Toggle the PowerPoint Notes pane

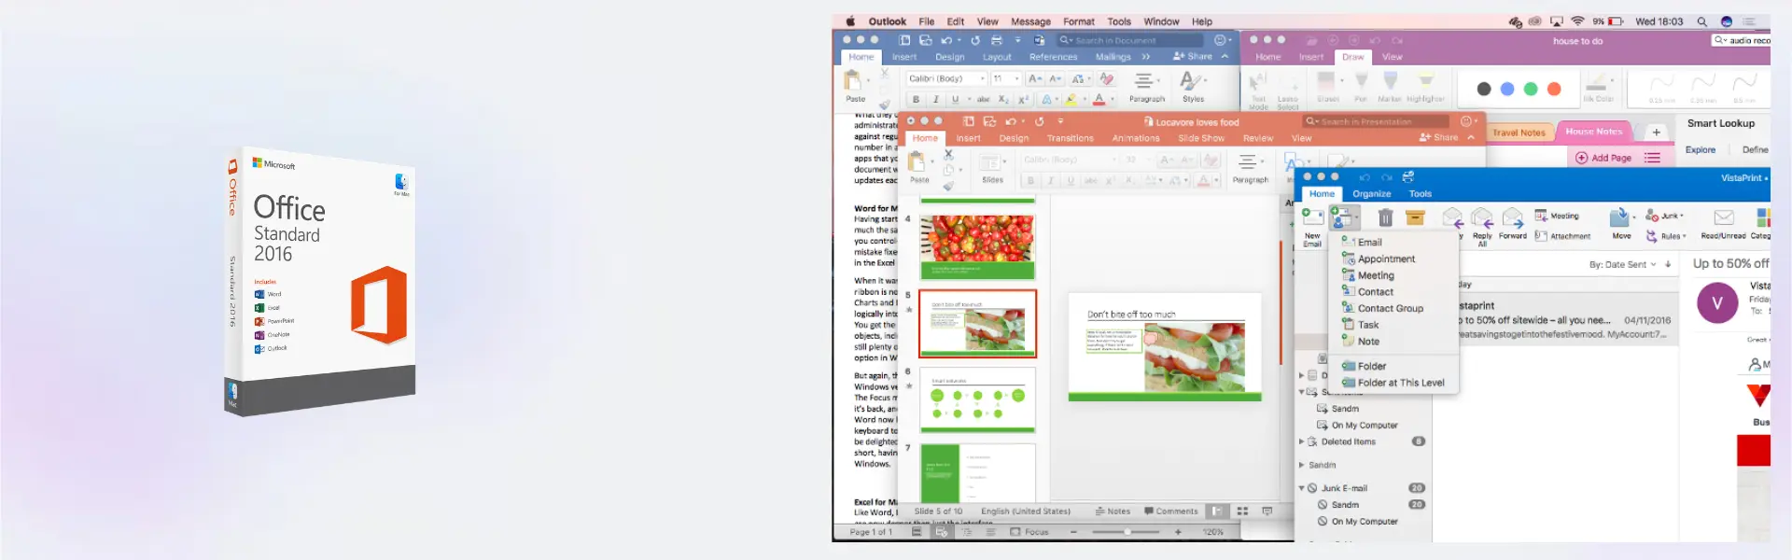[1113, 511]
